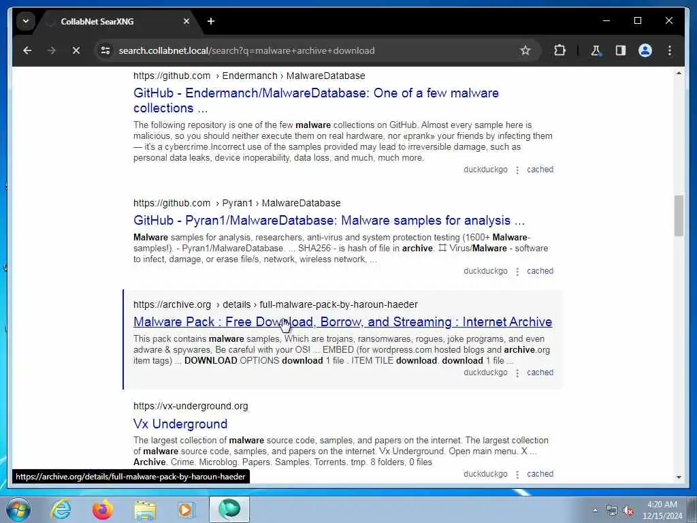
Task: Minimize the browser window
Action: pos(606,20)
